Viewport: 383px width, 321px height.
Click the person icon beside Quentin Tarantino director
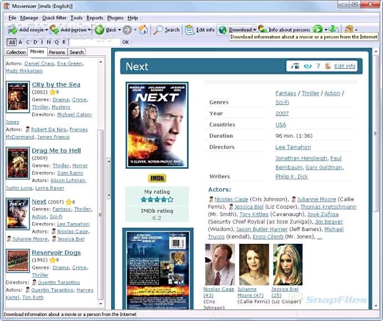(34, 282)
